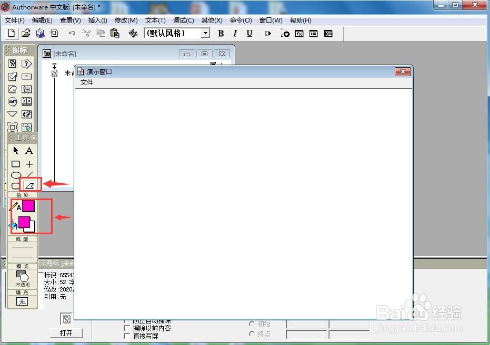490x345 pixels.
Task: Click the pen color magenta swatch
Action: coord(28,206)
